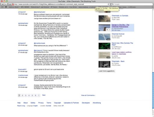
Task: Change the Location Australia selector
Action: [x=48, y=106]
